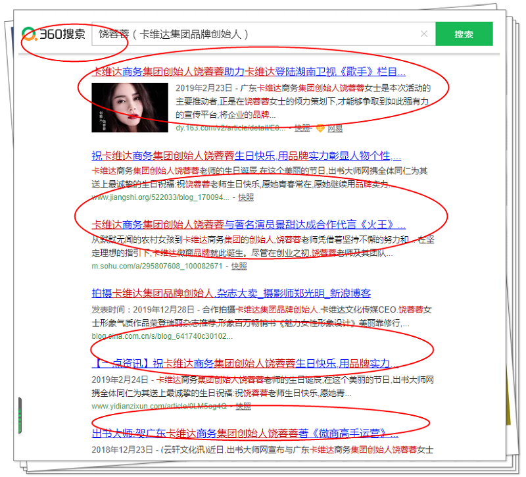The image size is (526, 477).
Task: Open 快照 for the dy.163.com result
Action: (x=302, y=128)
